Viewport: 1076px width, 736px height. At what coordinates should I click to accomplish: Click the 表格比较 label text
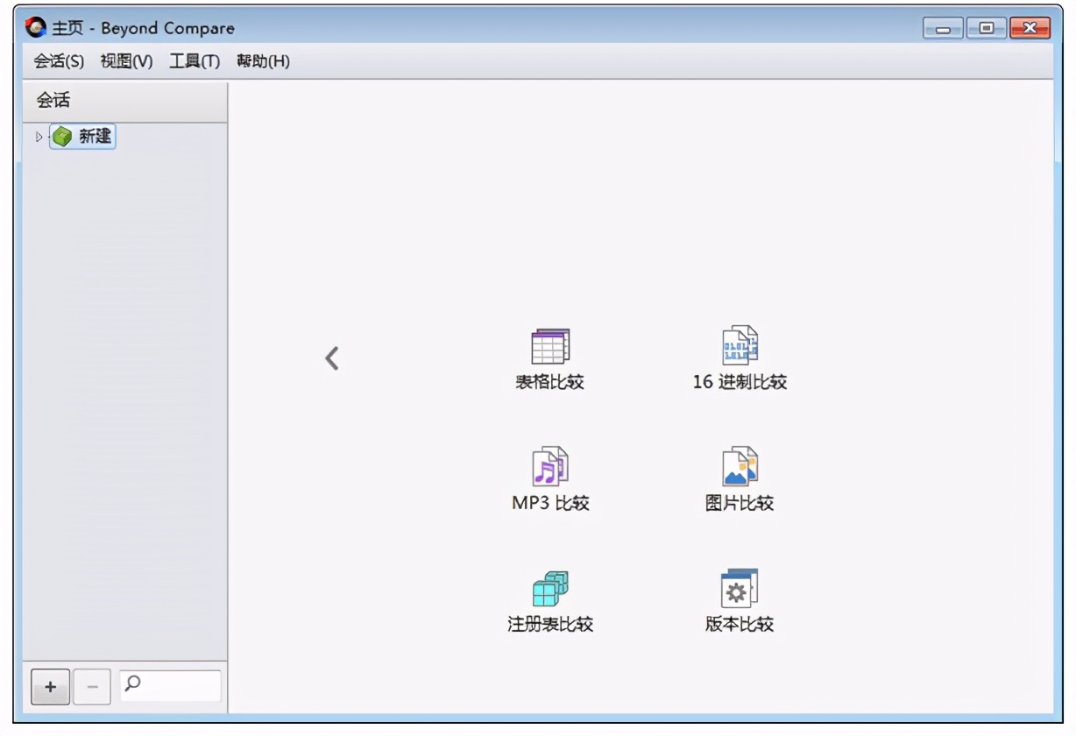click(550, 382)
